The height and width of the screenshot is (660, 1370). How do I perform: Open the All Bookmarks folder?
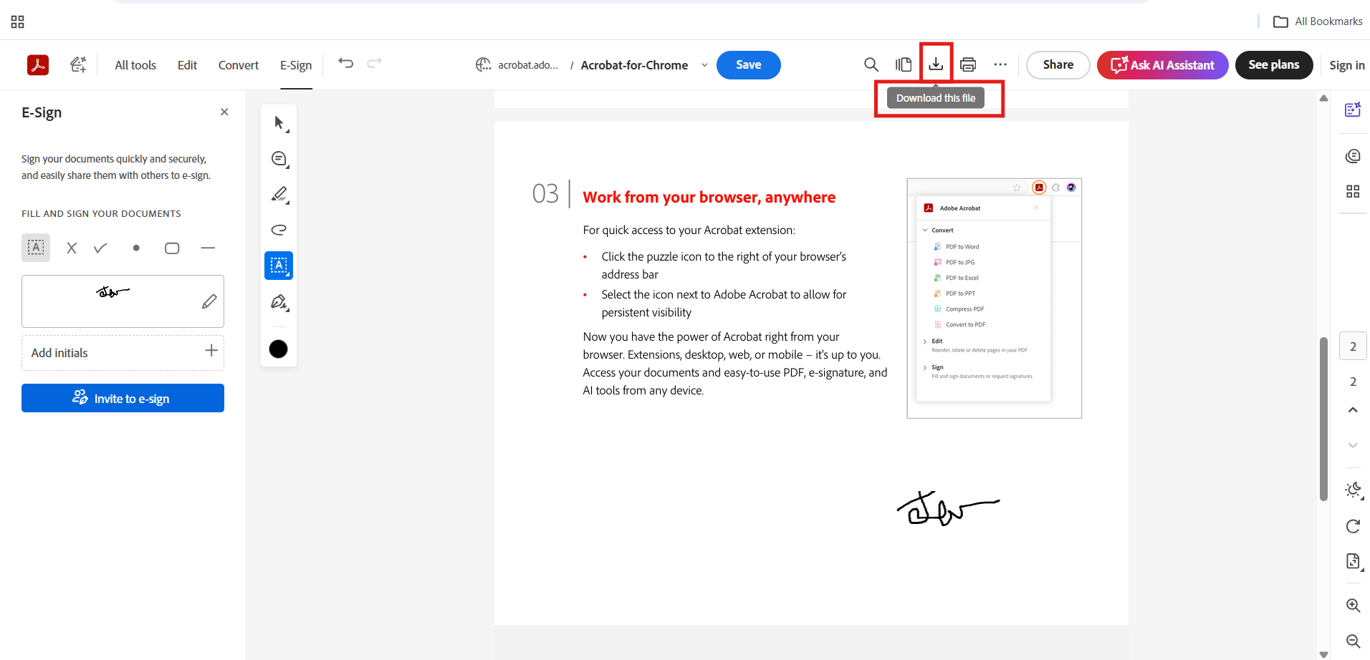[1318, 21]
